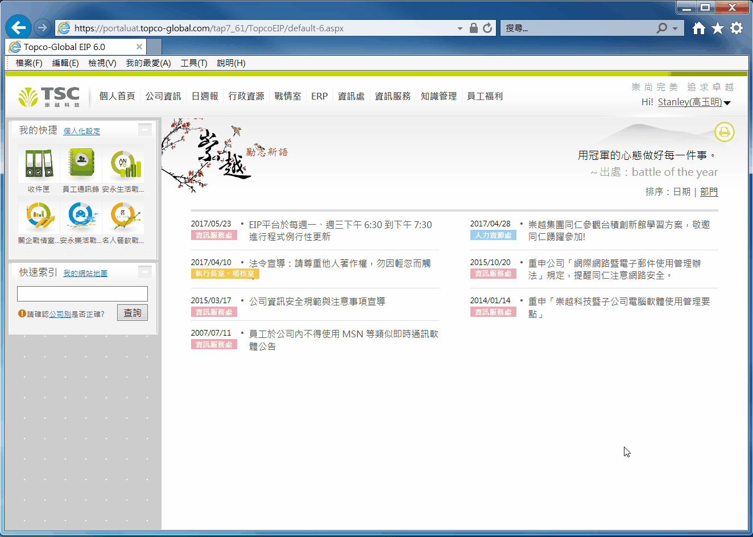Open the browser Favorites star
753x537 pixels.
(718, 28)
